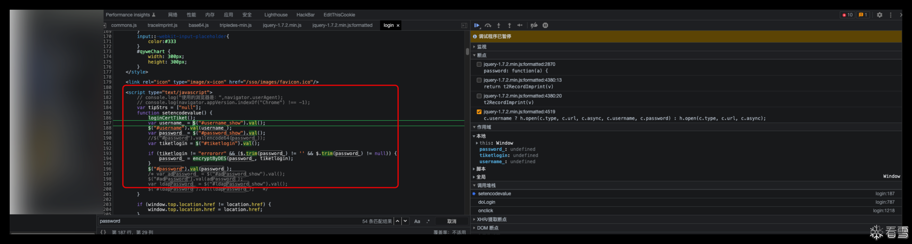Disable breakpoint at formatted:4519
The image size is (912, 244).
(479, 112)
